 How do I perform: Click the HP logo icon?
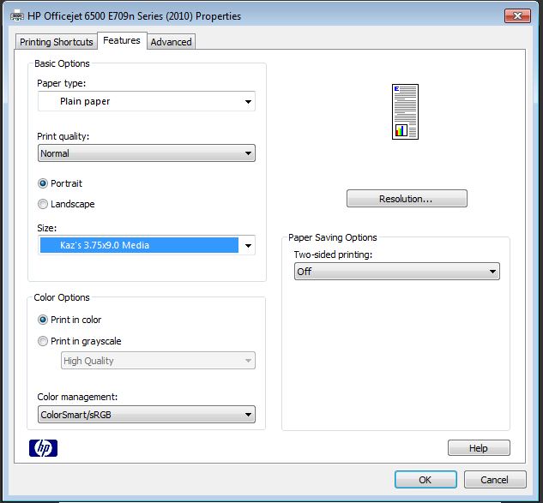43,448
